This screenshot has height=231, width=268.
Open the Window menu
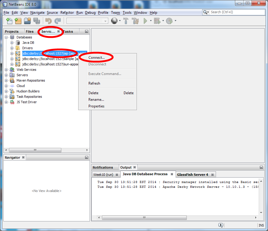[140, 13]
